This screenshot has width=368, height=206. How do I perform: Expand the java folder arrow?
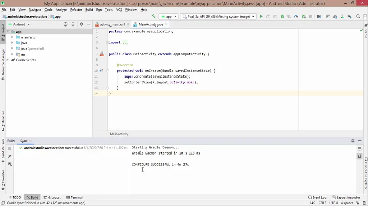click(x=12, y=43)
